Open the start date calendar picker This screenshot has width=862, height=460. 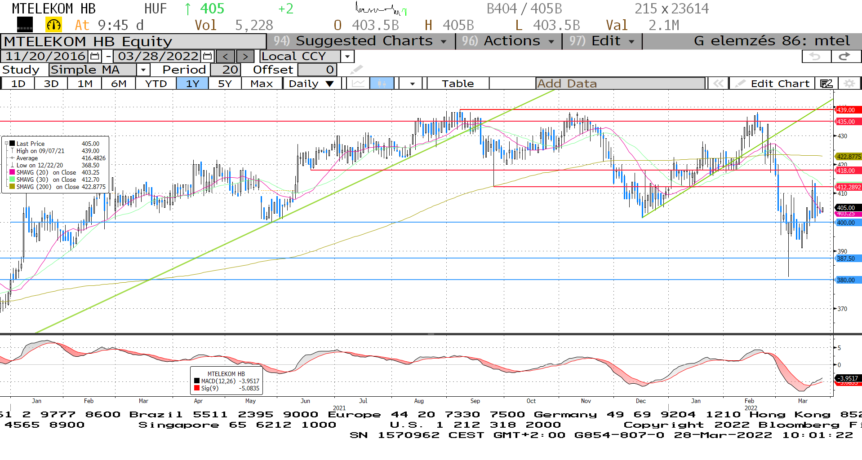coord(95,56)
